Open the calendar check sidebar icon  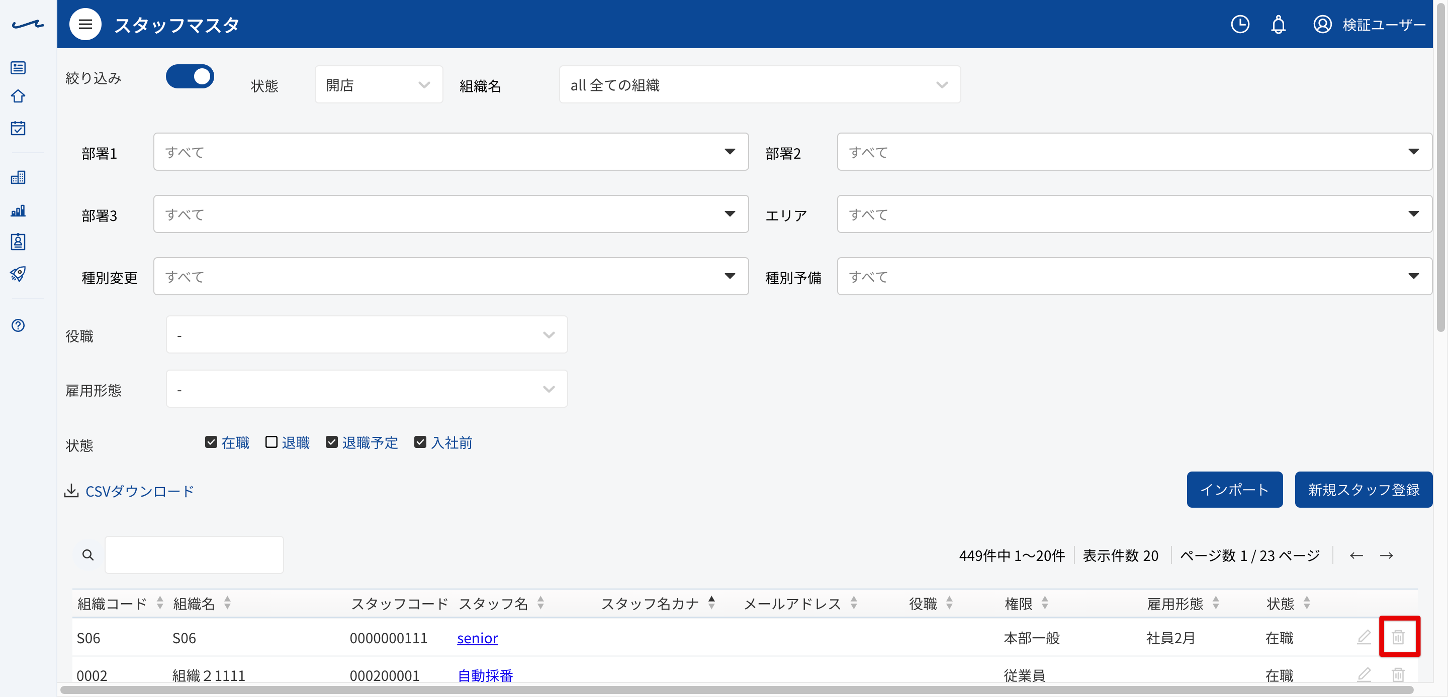click(x=18, y=128)
